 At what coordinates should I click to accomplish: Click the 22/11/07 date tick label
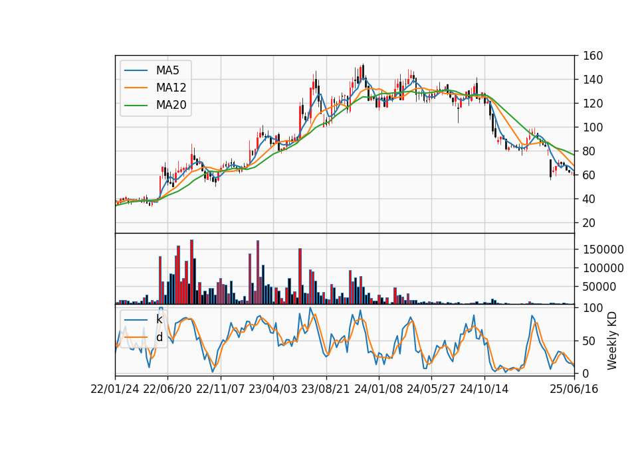click(x=221, y=389)
